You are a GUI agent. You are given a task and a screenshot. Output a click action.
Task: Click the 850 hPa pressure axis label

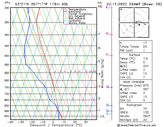[x=7, y=106]
